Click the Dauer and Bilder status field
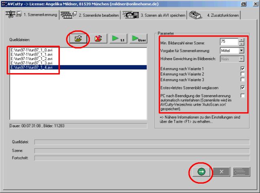The image size is (260, 193). click(x=78, y=126)
